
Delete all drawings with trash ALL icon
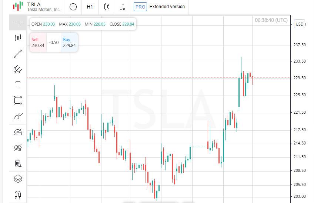[18, 163]
